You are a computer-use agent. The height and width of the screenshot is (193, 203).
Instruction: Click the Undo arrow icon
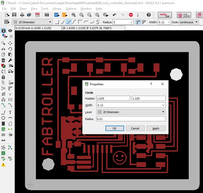point(115,15)
